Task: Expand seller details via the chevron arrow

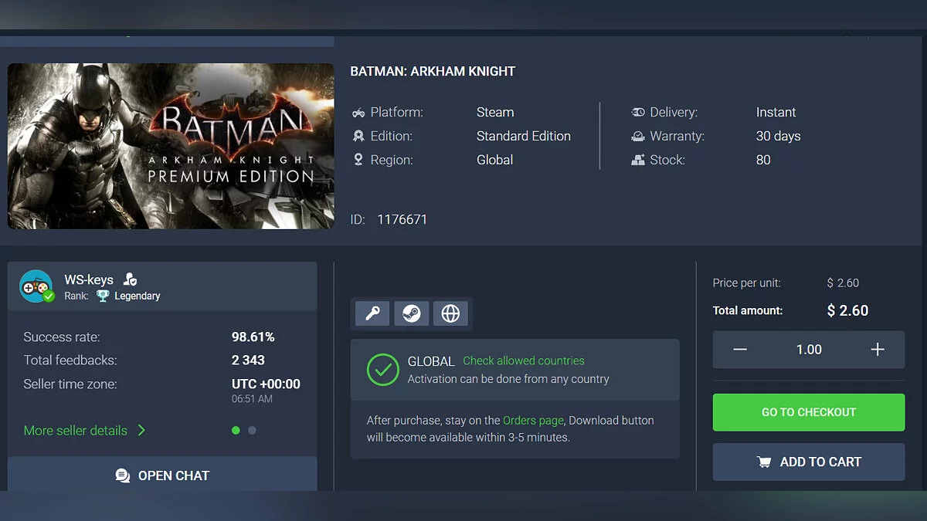Action: (x=141, y=431)
